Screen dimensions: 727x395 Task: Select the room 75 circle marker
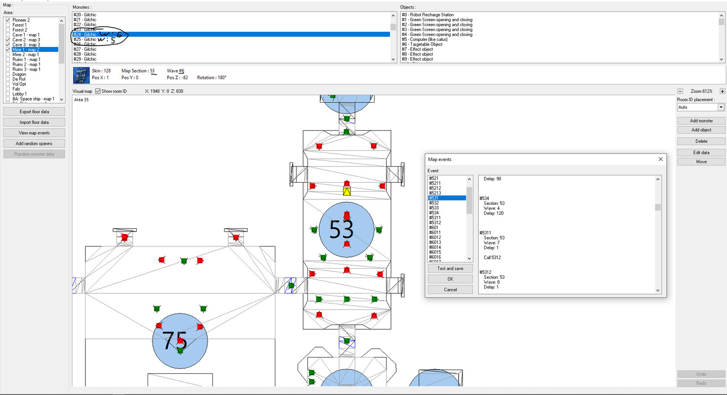tap(180, 341)
